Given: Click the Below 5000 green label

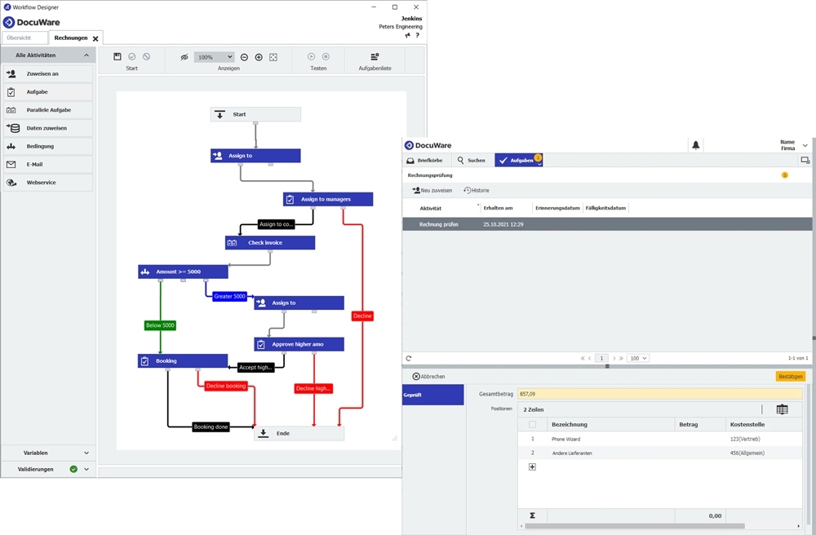Looking at the screenshot, I should pos(160,325).
